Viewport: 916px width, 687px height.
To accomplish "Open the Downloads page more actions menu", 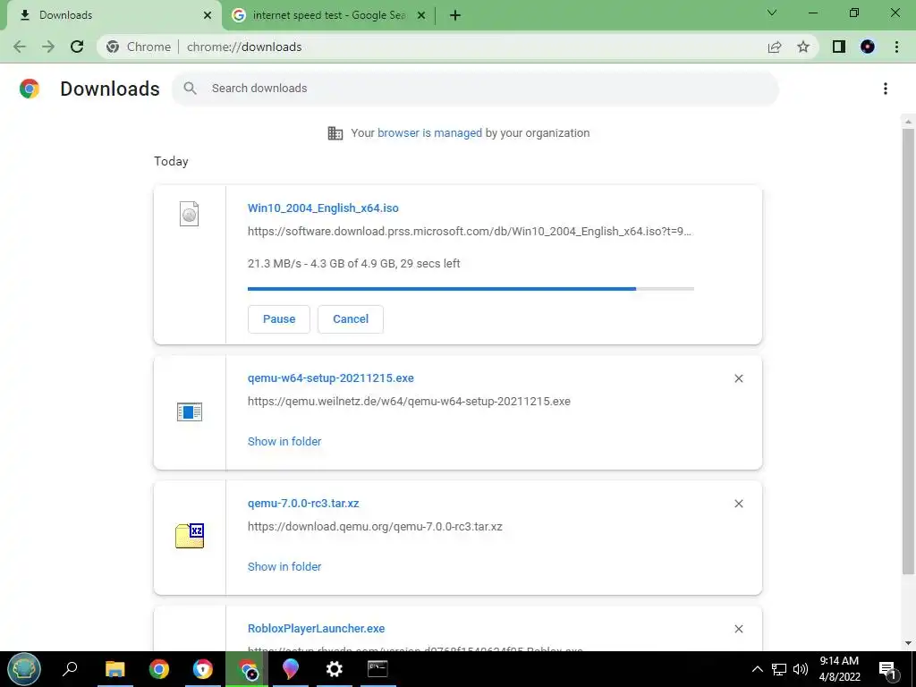I will pyautogui.click(x=885, y=89).
